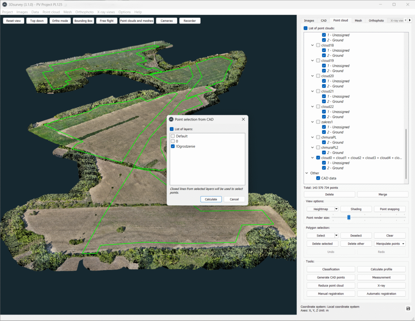The image size is (415, 321).
Task: Collapse the cloud22 tree node
Action: [x=312, y=107]
